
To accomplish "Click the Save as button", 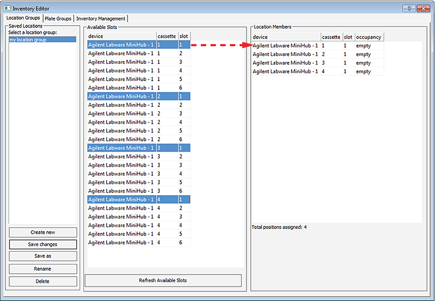I will (x=43, y=256).
